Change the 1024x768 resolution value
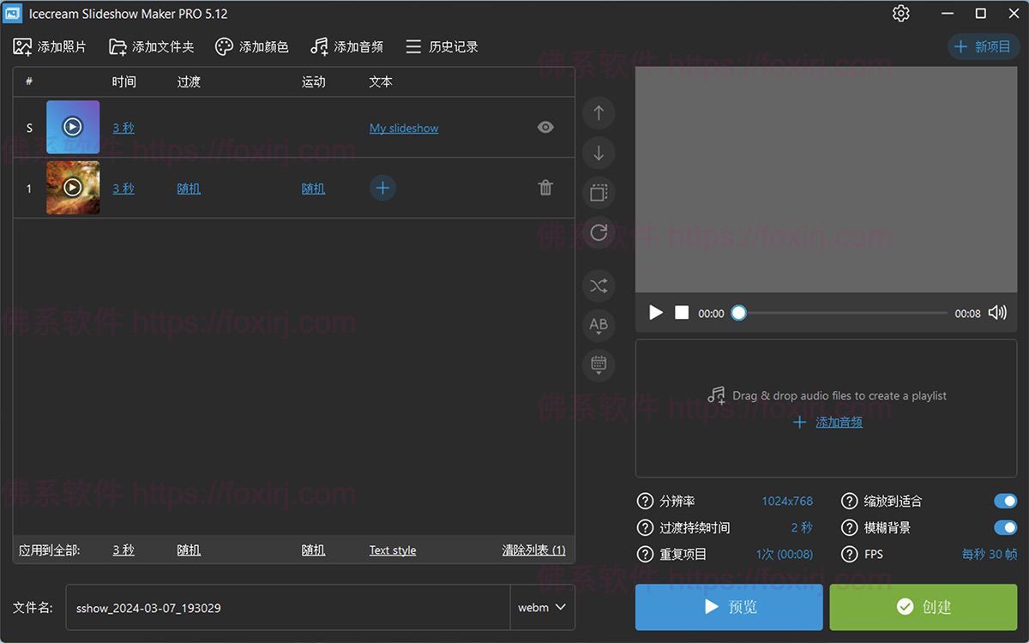The image size is (1029, 643). click(x=786, y=501)
